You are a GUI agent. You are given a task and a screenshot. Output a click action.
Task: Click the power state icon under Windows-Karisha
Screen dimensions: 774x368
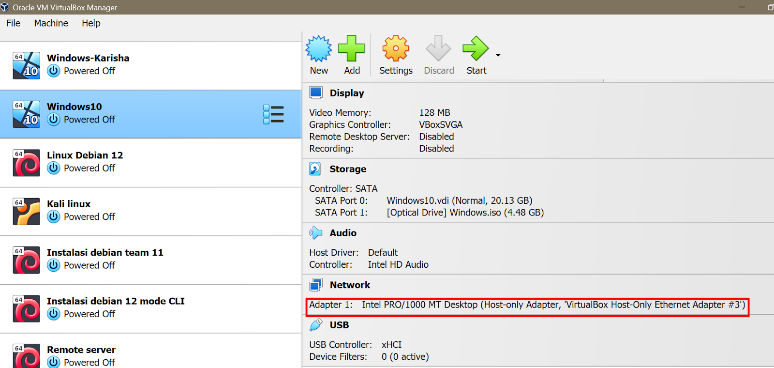[54, 71]
